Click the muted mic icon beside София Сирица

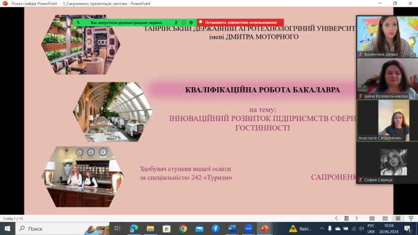tap(361, 180)
